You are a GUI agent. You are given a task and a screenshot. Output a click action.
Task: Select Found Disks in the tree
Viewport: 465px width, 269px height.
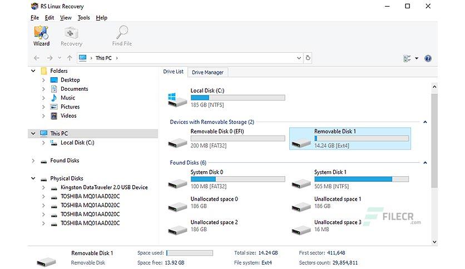tap(65, 161)
